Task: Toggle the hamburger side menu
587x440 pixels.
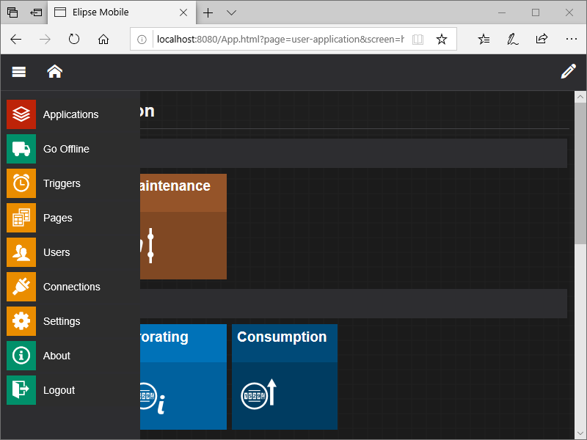Action: click(19, 72)
